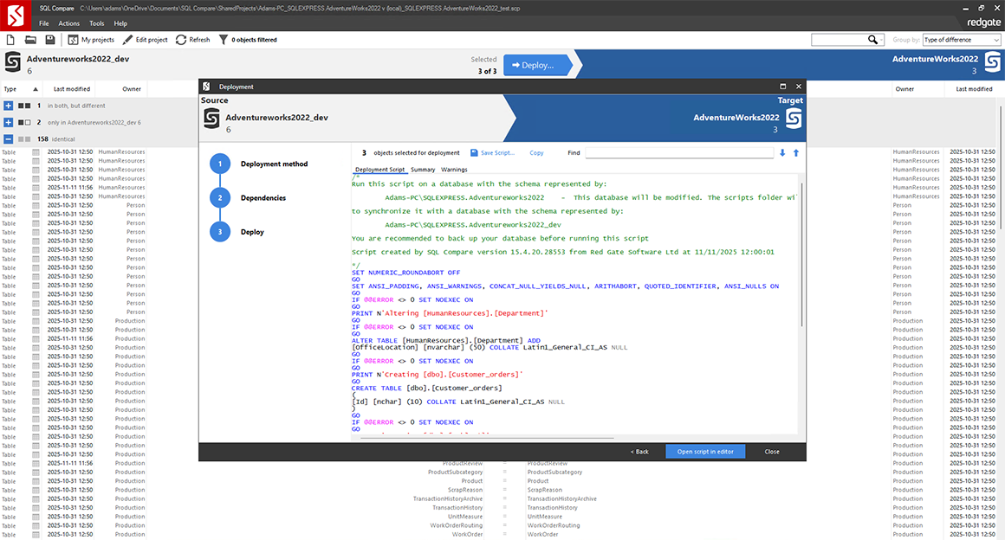Refresh the comparison
1005x540 pixels.
click(x=192, y=40)
